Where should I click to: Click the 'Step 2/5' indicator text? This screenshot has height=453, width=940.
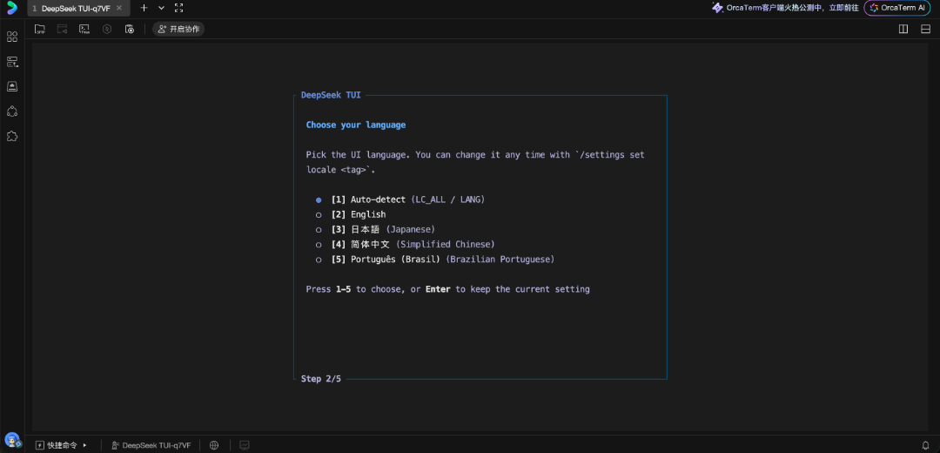click(320, 379)
